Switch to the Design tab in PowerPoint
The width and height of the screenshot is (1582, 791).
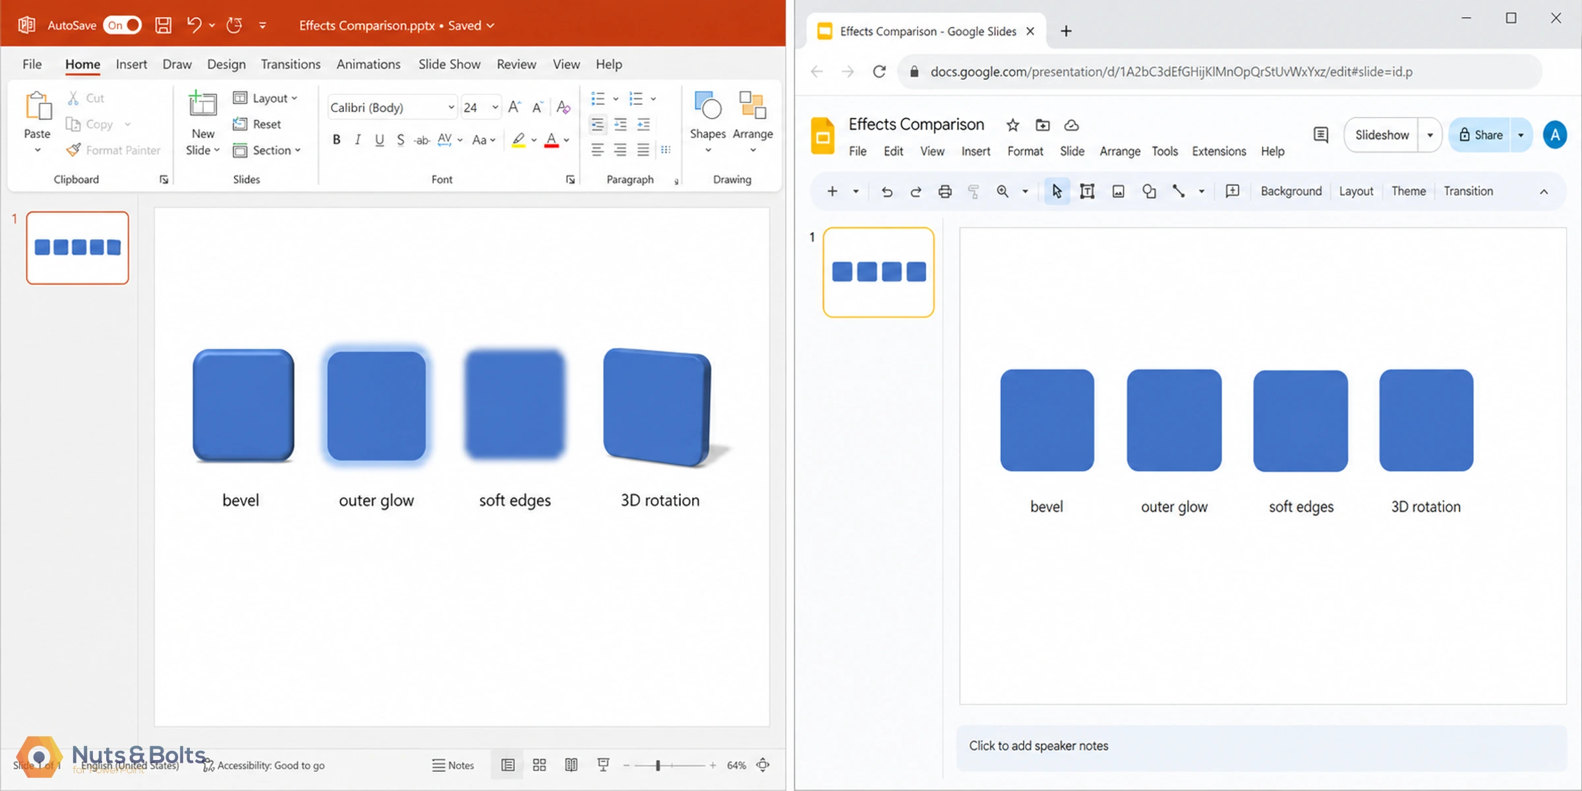pyautogui.click(x=226, y=64)
